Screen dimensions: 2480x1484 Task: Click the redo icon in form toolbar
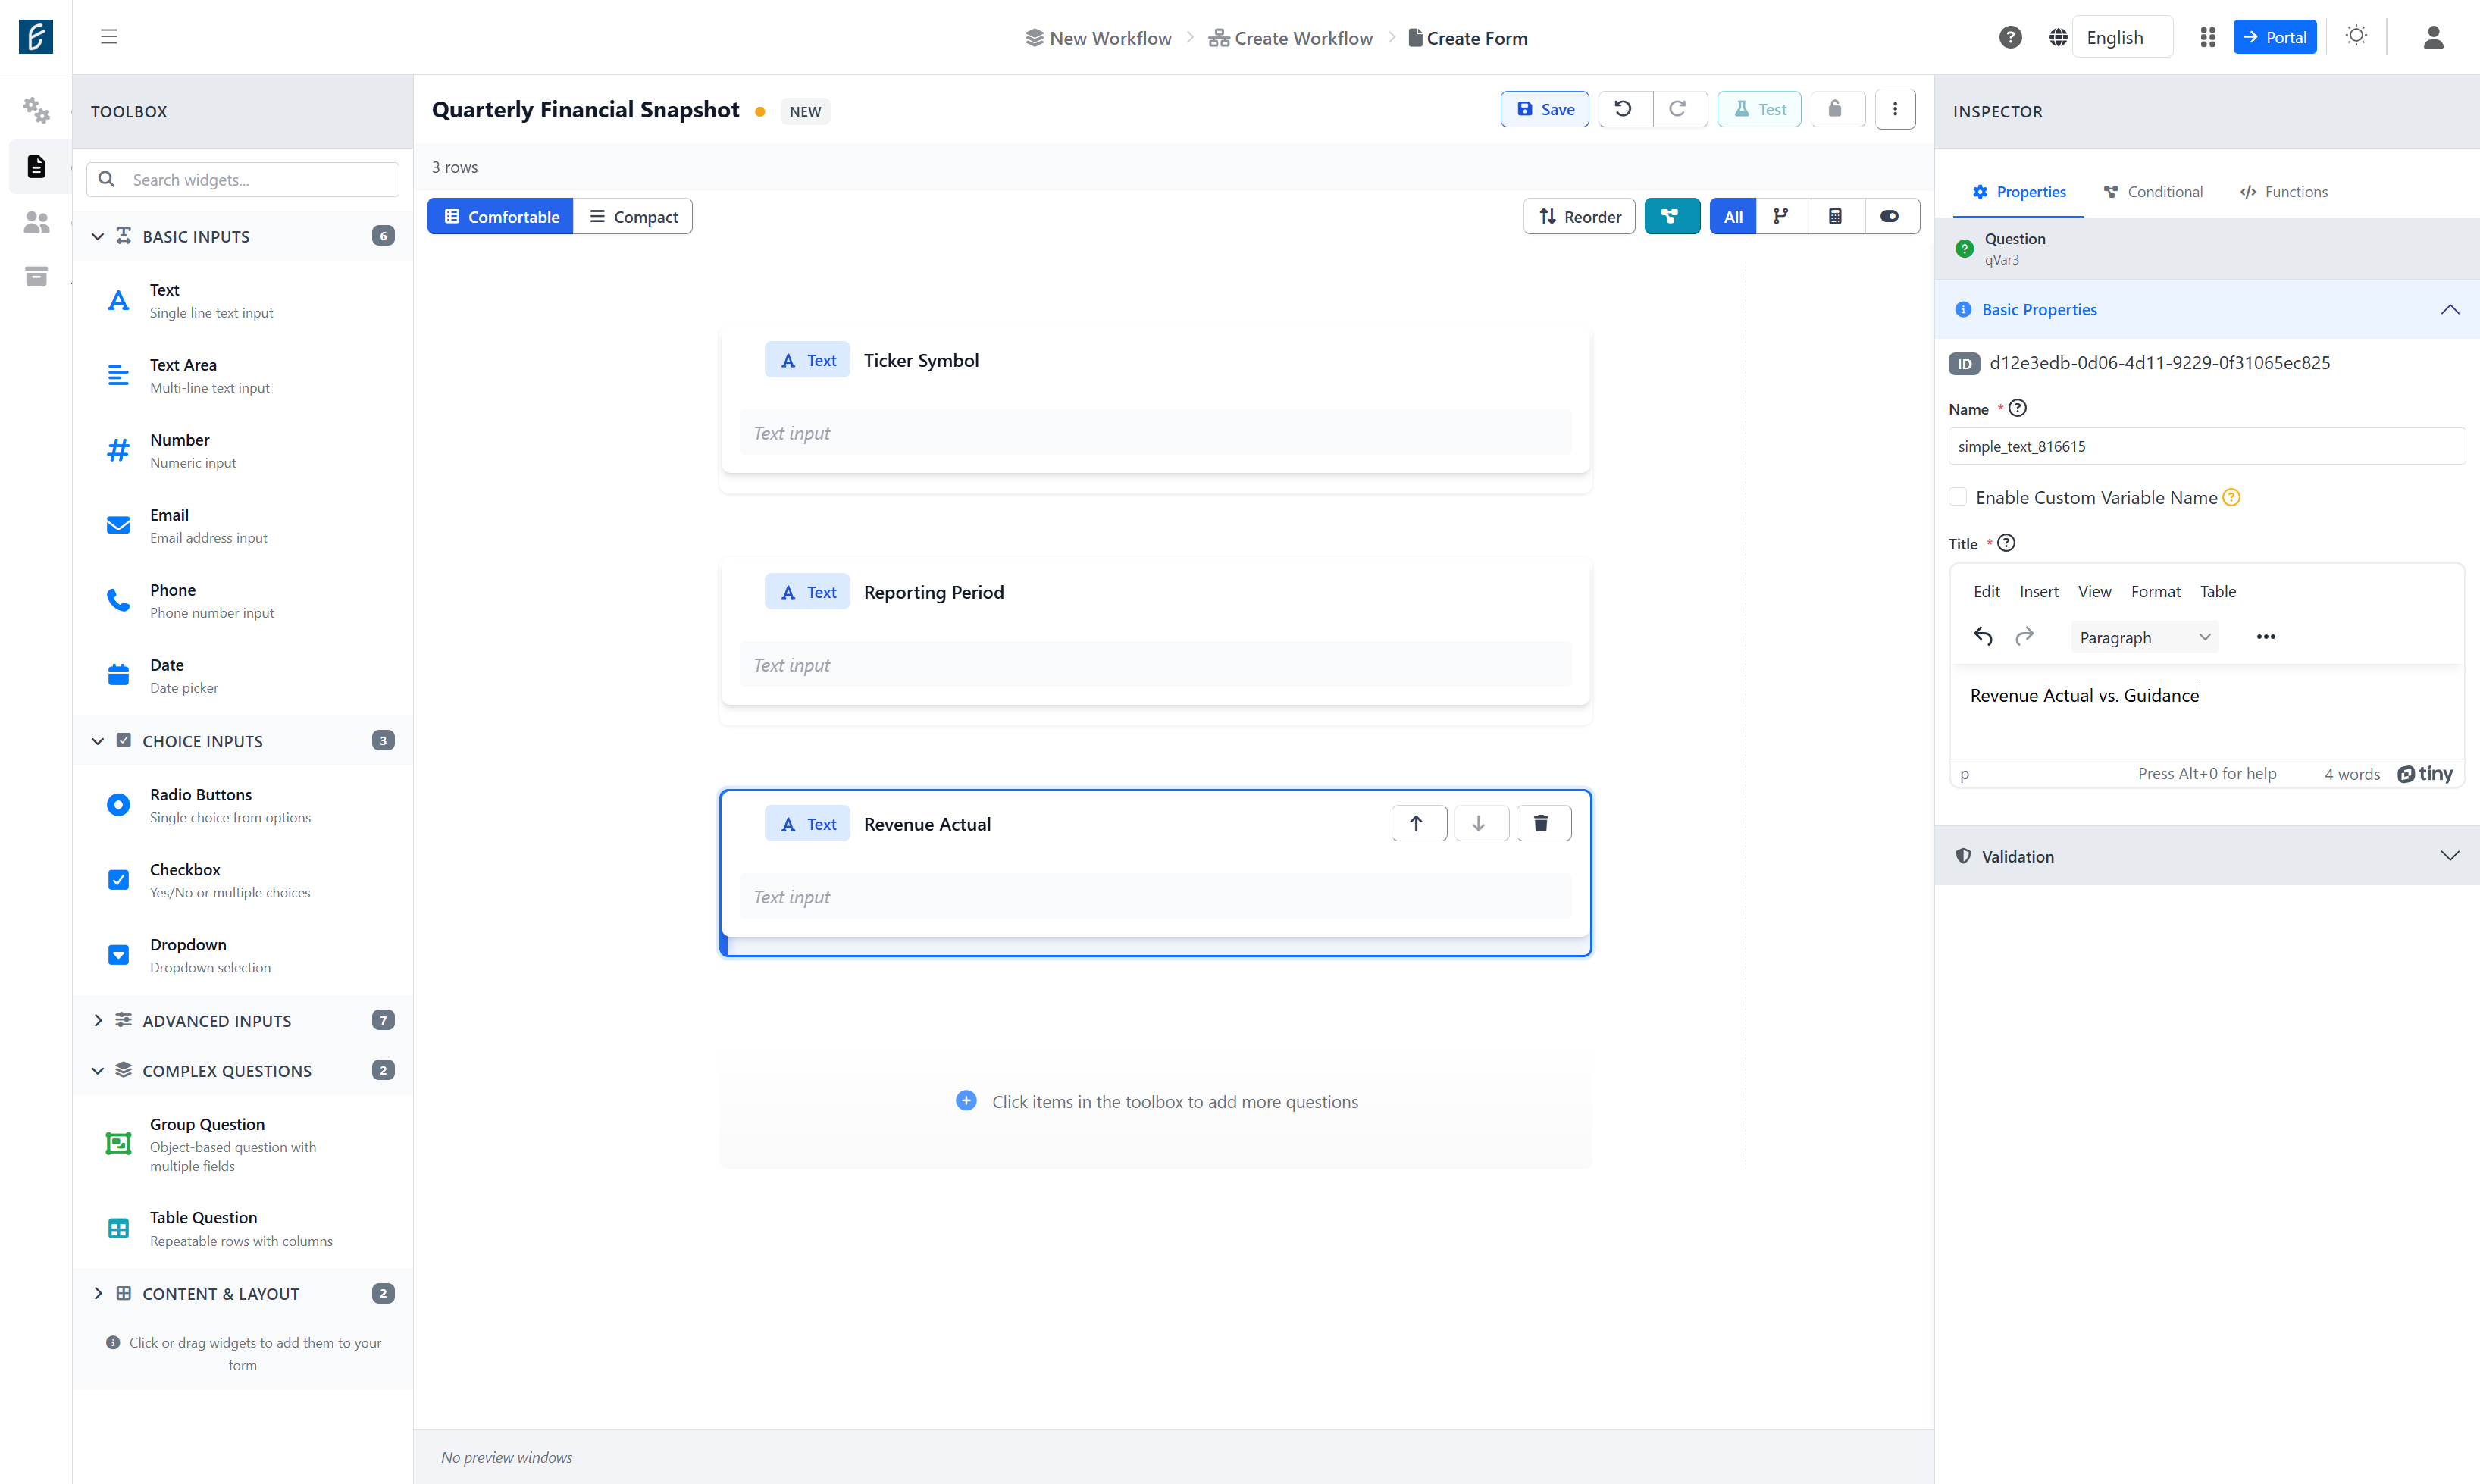pyautogui.click(x=1679, y=109)
